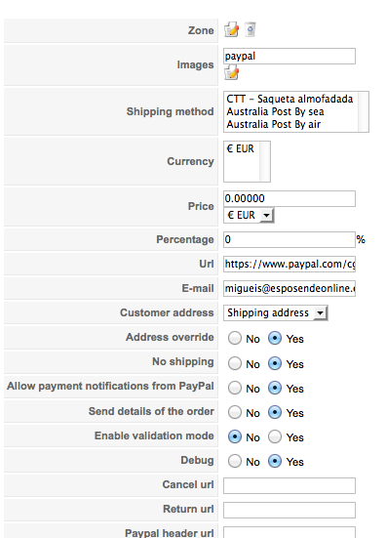This screenshot has width=386, height=538.
Task: Select Australia Post By sea shipping method
Action: (x=275, y=111)
